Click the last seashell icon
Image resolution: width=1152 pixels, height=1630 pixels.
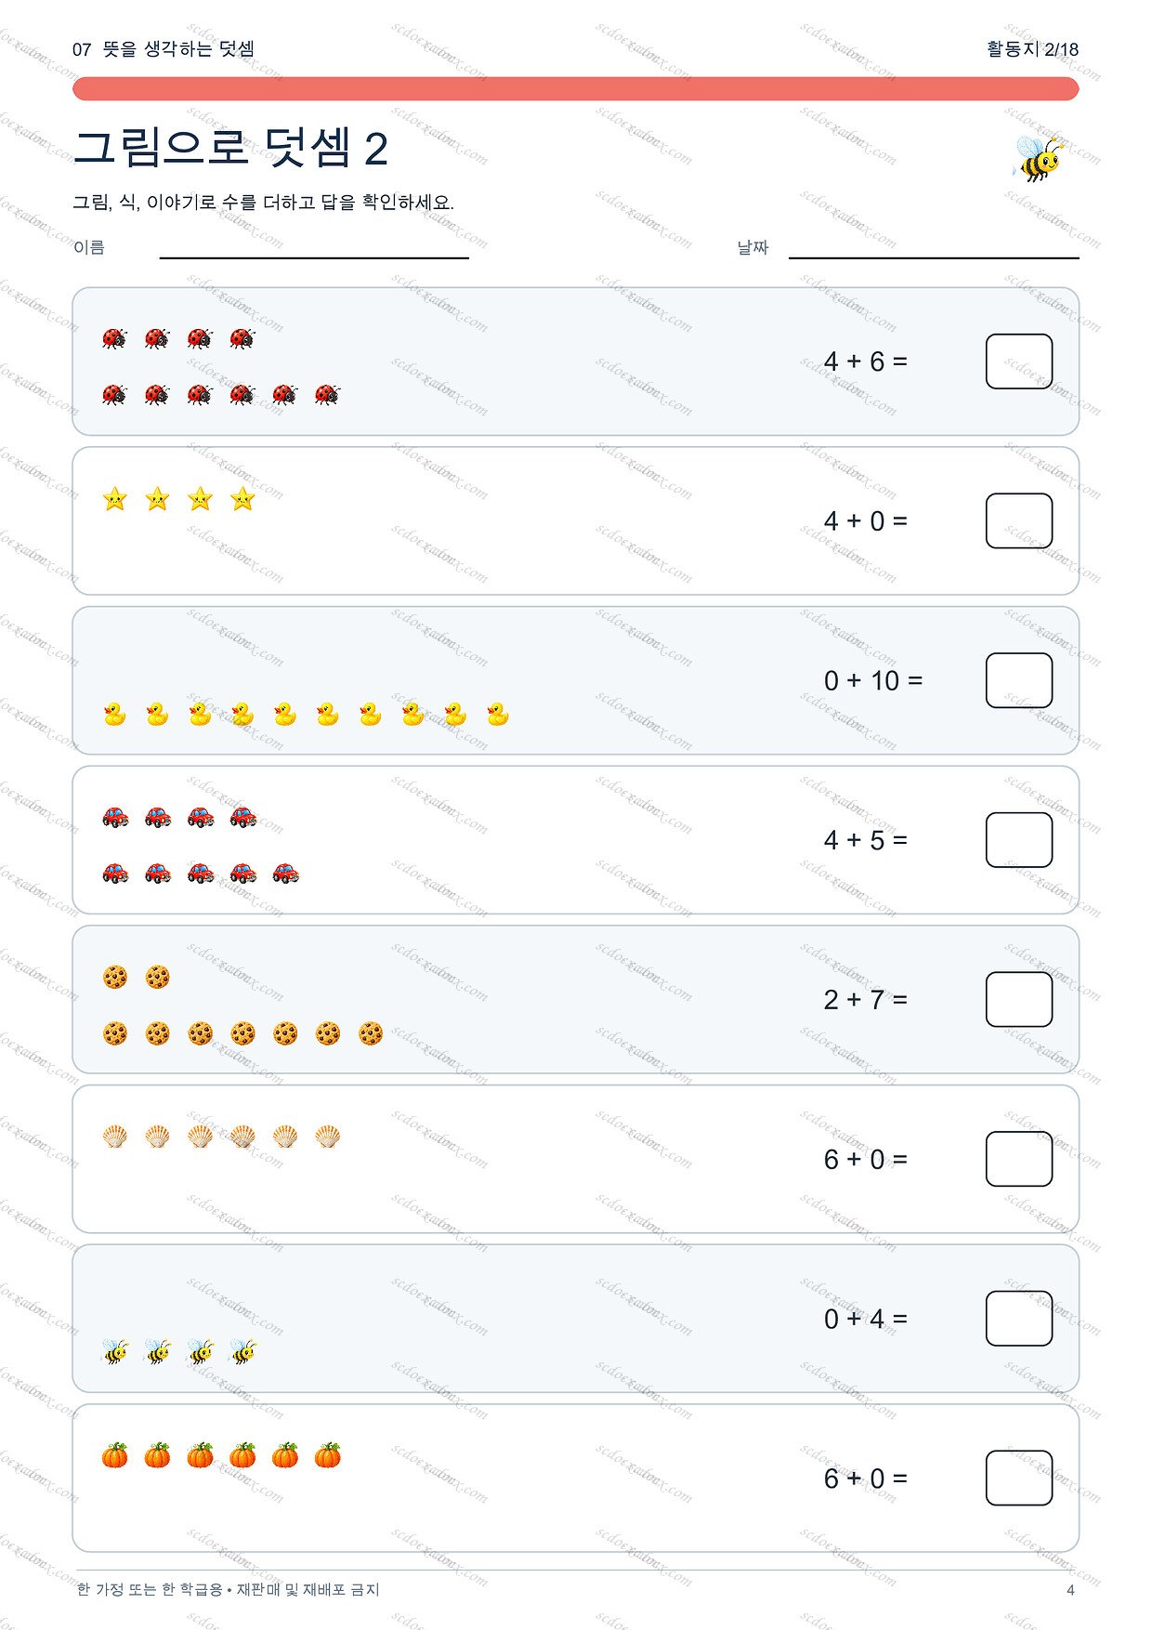point(328,1136)
